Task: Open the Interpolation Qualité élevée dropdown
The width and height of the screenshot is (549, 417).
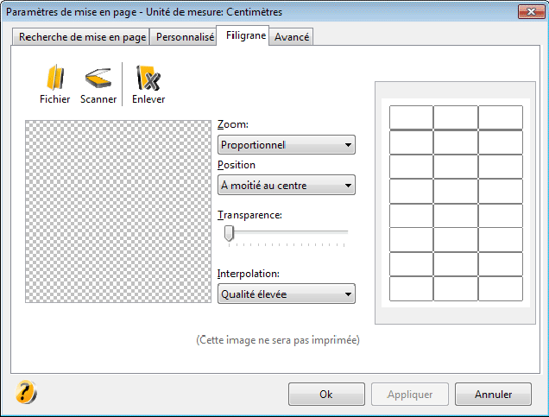Action: pos(286,294)
